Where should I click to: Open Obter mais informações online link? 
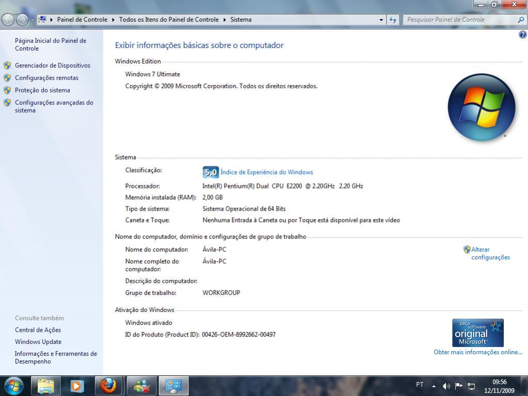click(x=478, y=352)
